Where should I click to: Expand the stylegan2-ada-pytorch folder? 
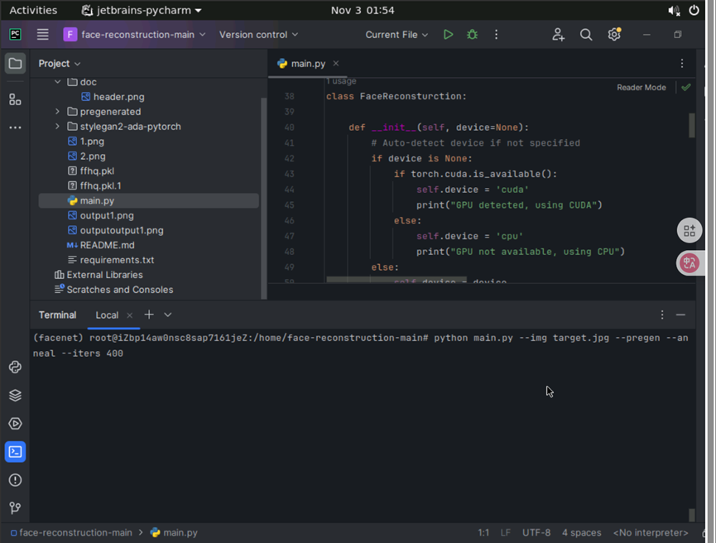click(x=58, y=127)
